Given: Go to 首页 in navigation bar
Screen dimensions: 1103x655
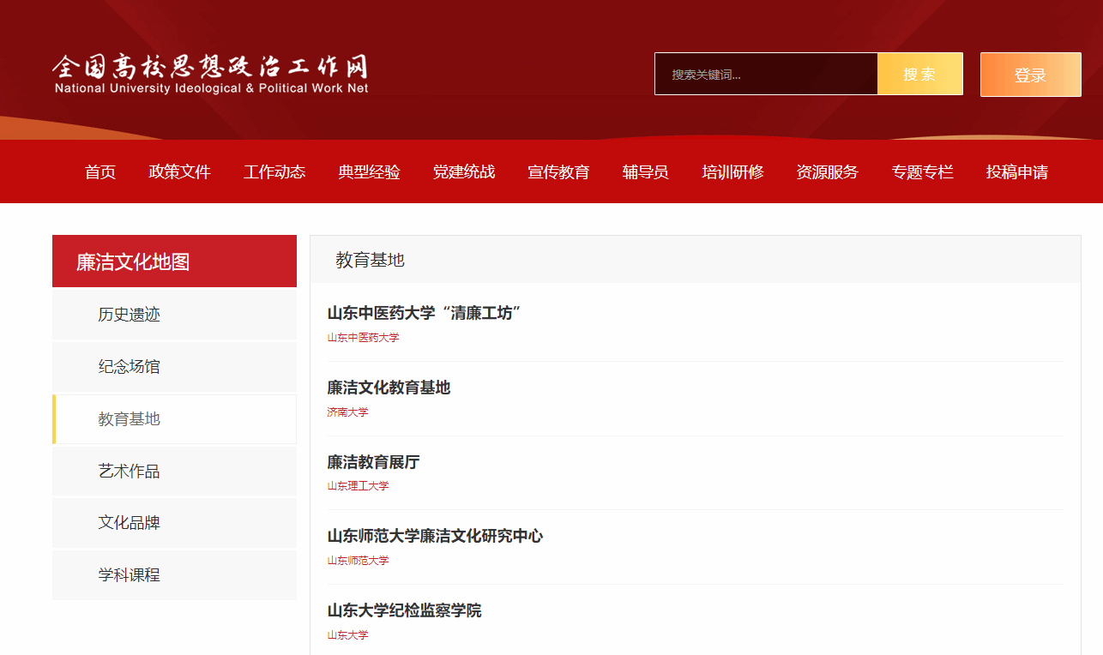Looking at the screenshot, I should pos(100,171).
